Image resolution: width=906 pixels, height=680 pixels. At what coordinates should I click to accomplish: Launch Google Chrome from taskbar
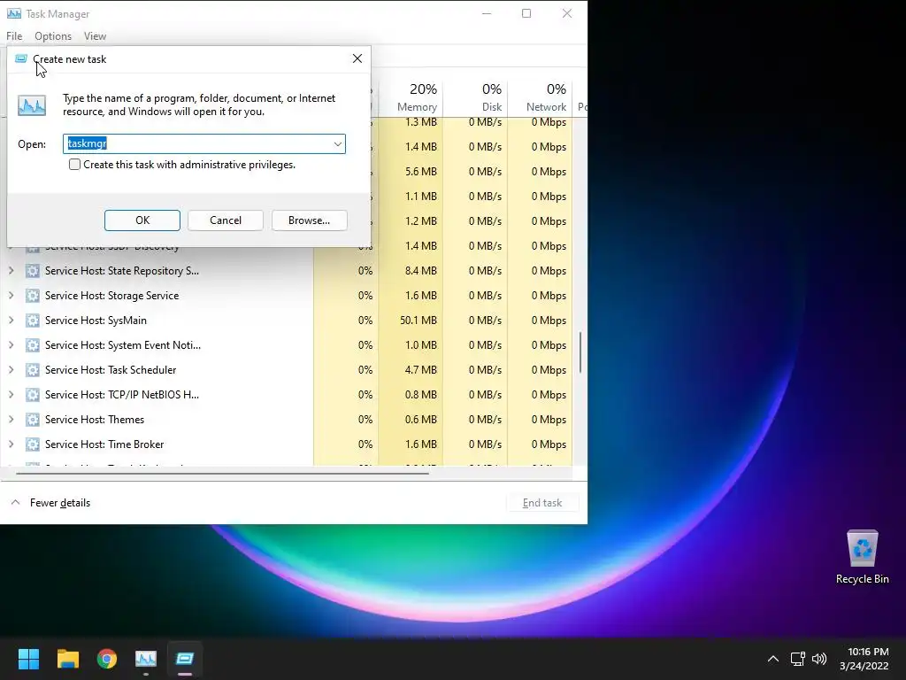click(x=107, y=659)
